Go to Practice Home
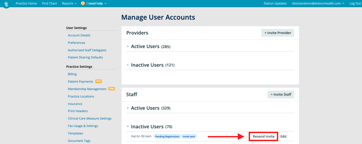 (x=26, y=3)
